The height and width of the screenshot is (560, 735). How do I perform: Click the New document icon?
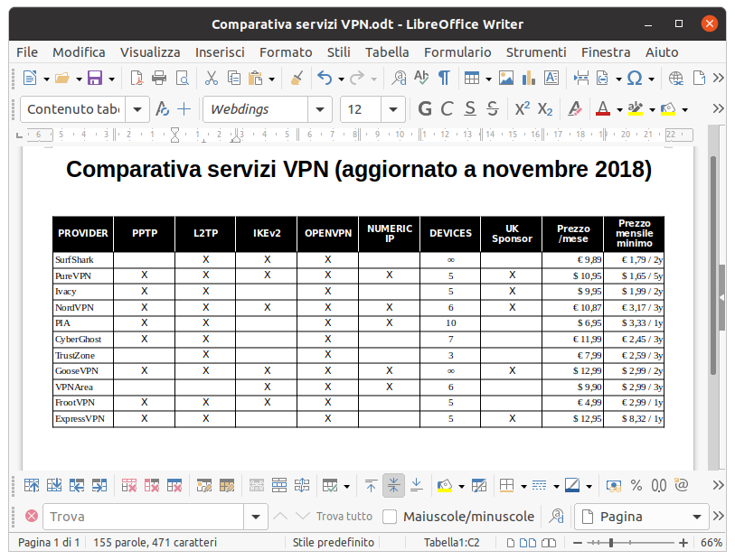(30, 78)
